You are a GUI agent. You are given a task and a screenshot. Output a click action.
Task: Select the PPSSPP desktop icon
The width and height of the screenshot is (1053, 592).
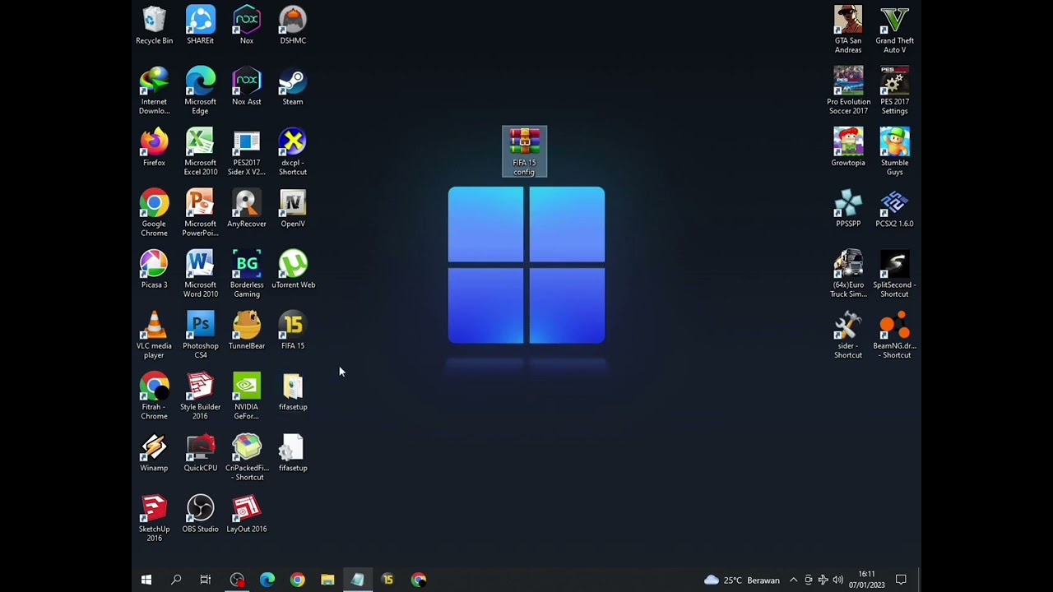(848, 209)
